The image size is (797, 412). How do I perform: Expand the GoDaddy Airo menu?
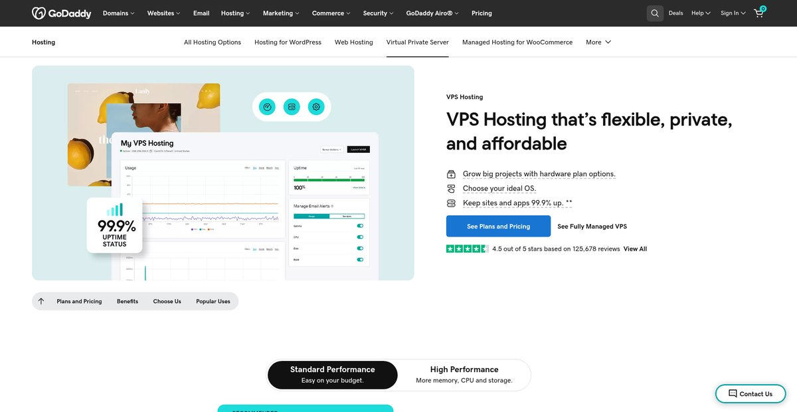pyautogui.click(x=432, y=13)
